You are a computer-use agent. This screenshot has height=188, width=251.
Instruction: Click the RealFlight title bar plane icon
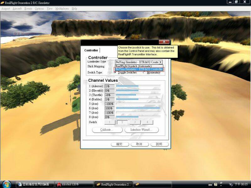pyautogui.click(x=2, y=3)
